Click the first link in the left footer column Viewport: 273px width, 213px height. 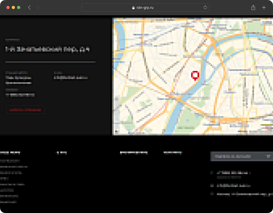tap(10, 161)
